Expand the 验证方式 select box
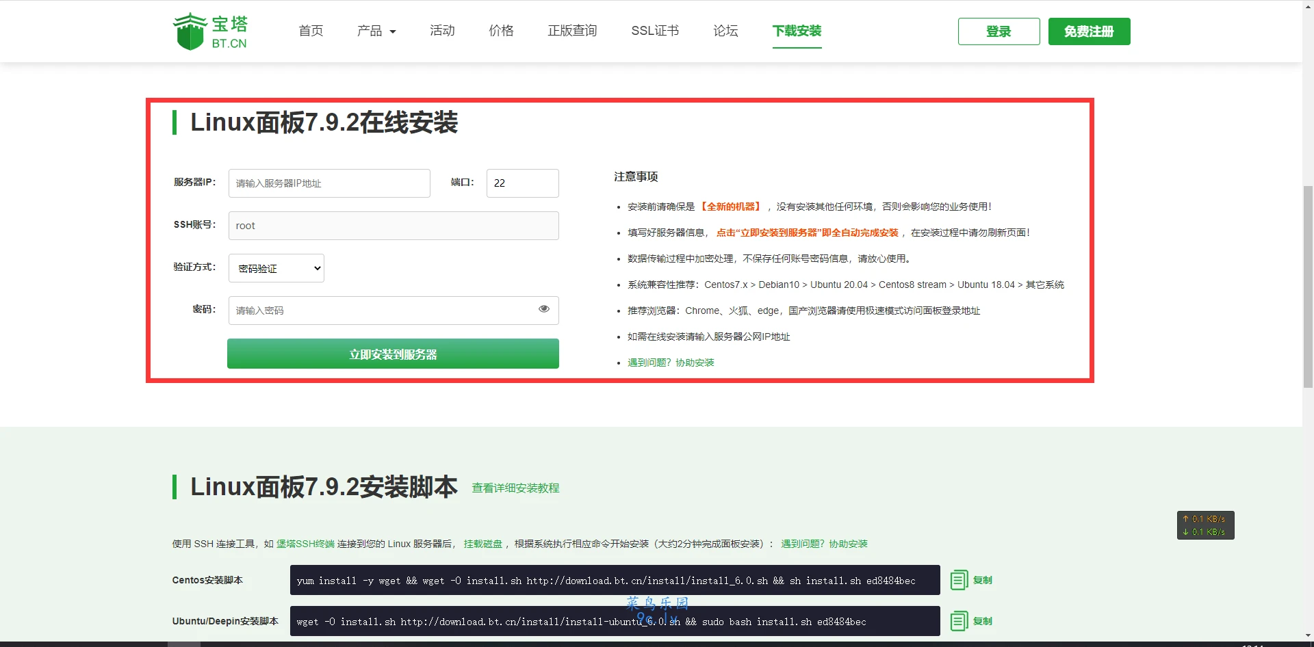 click(x=276, y=268)
